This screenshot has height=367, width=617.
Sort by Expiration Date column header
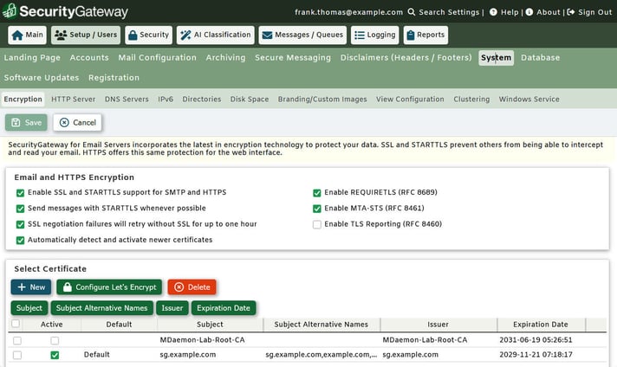click(x=541, y=325)
